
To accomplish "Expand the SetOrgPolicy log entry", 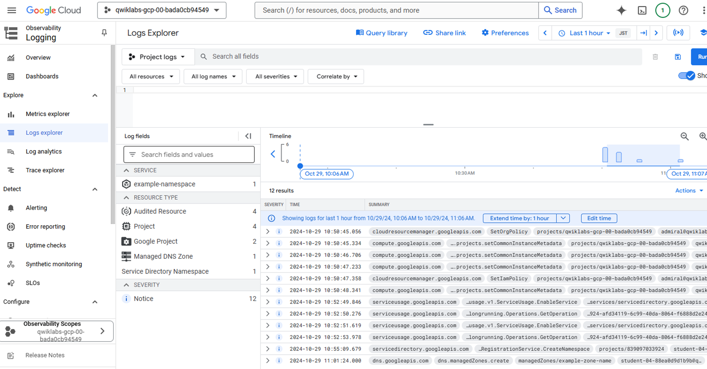I will click(x=268, y=232).
